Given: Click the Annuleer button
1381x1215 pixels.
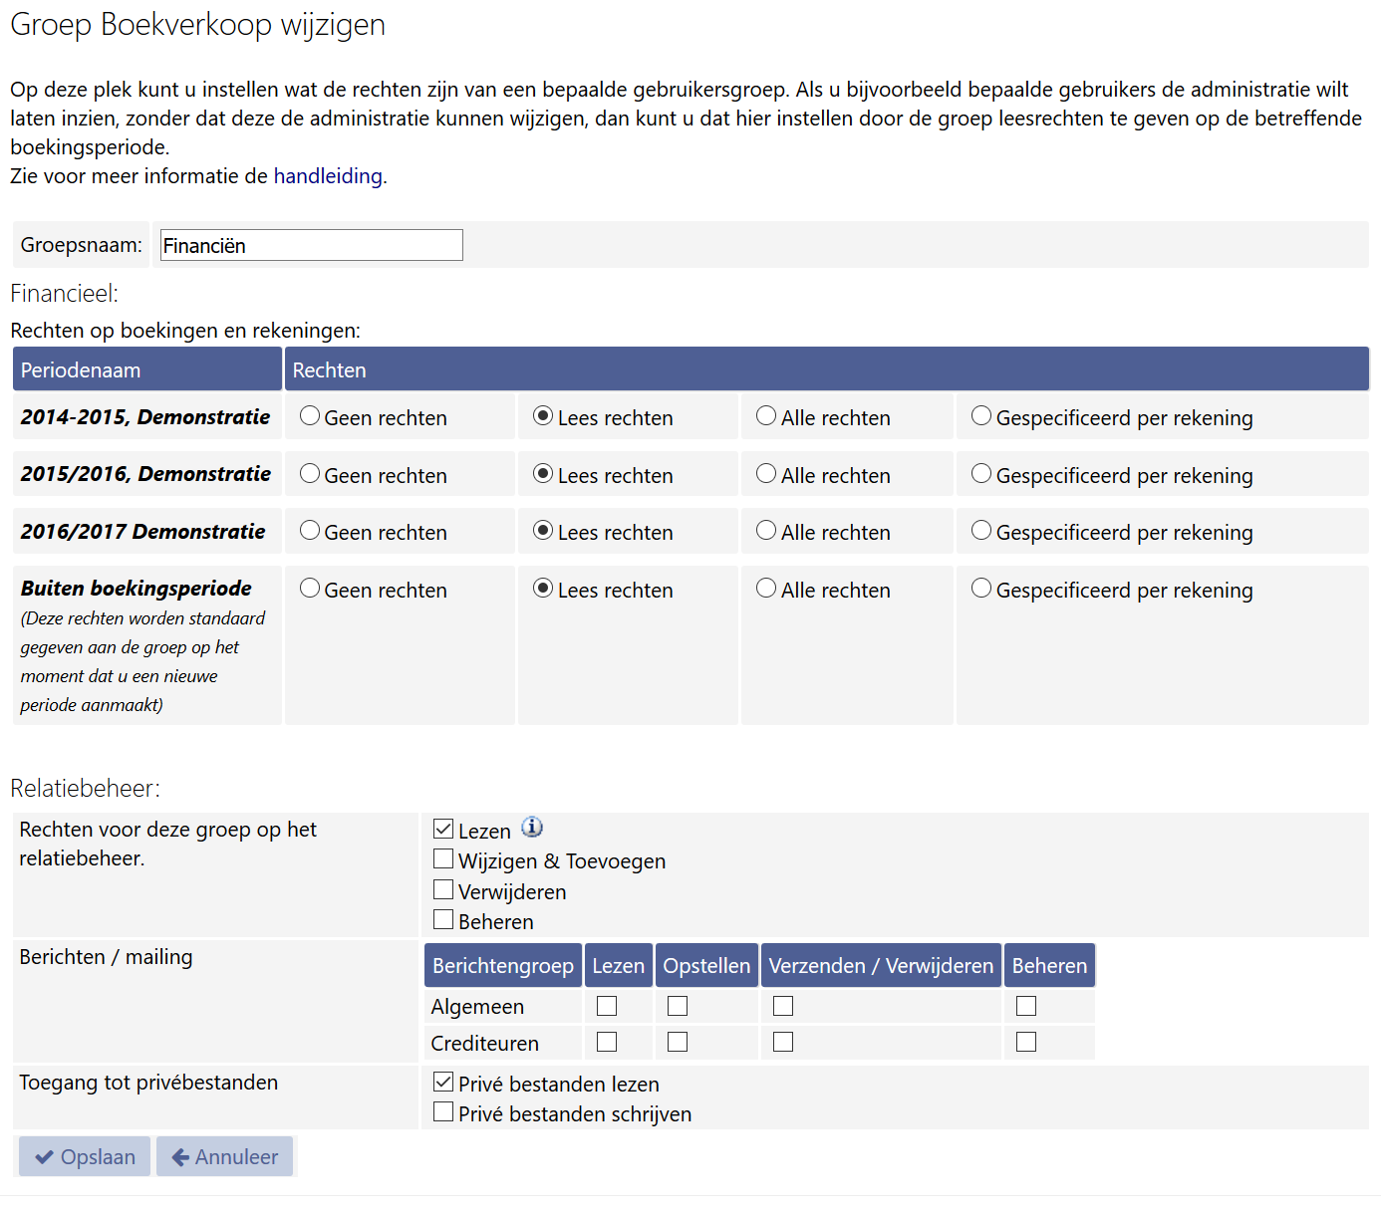Looking at the screenshot, I should (225, 1157).
